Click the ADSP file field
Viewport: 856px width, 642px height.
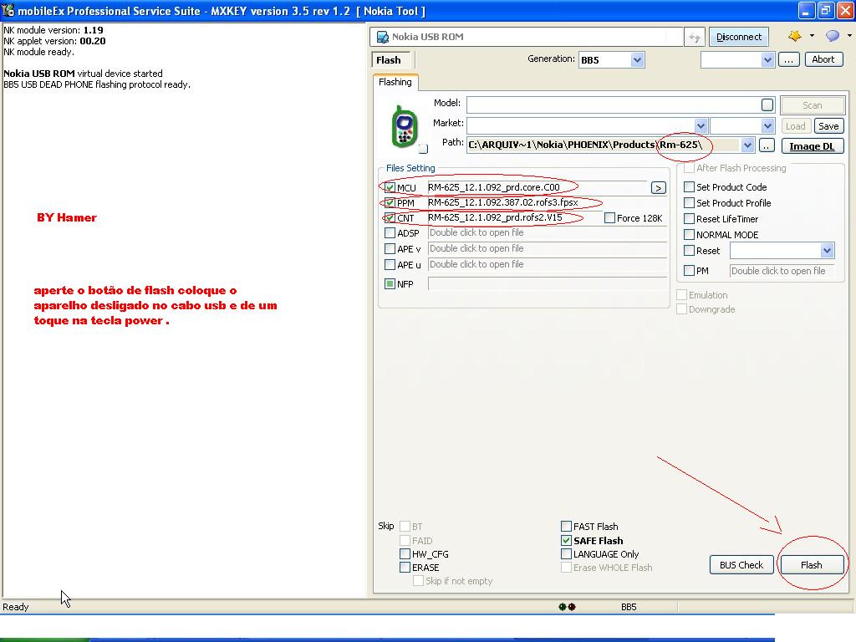[547, 233]
